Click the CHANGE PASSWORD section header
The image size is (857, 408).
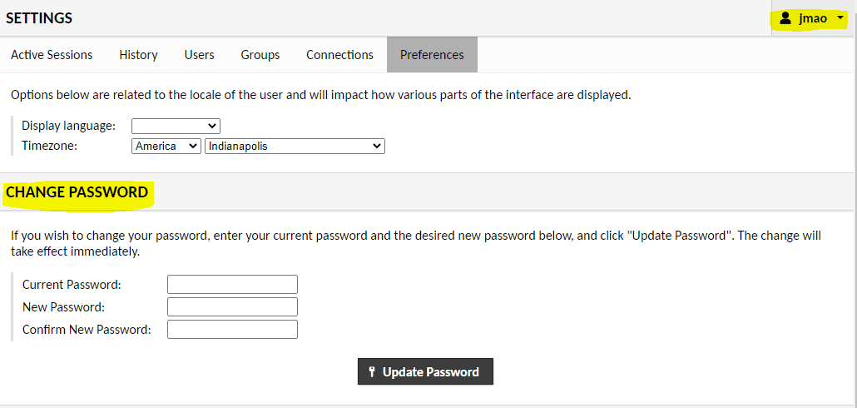(x=77, y=192)
